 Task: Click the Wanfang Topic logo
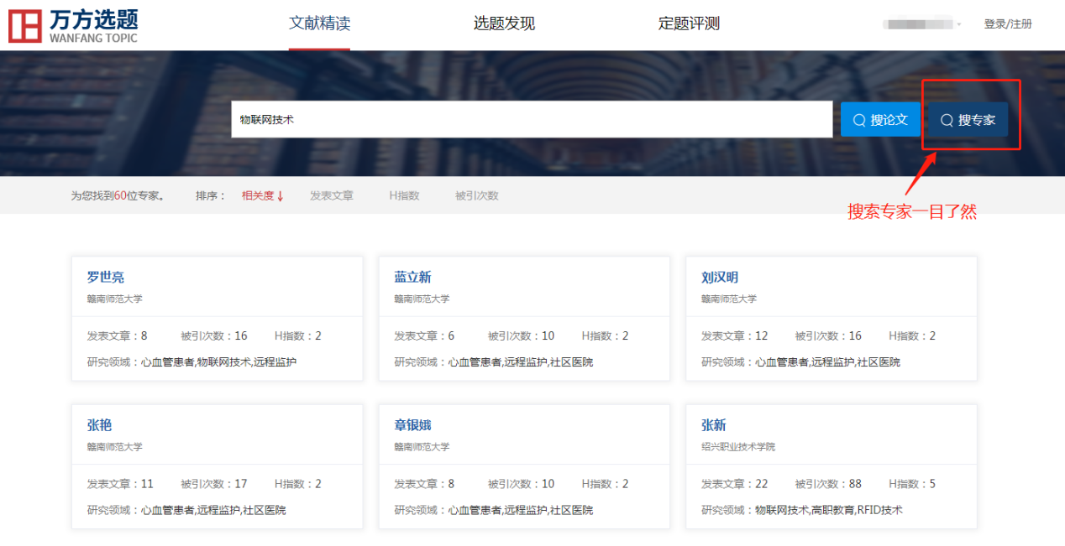tap(74, 25)
